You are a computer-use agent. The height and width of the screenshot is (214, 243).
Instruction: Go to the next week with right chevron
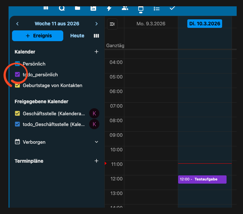tap(97, 24)
